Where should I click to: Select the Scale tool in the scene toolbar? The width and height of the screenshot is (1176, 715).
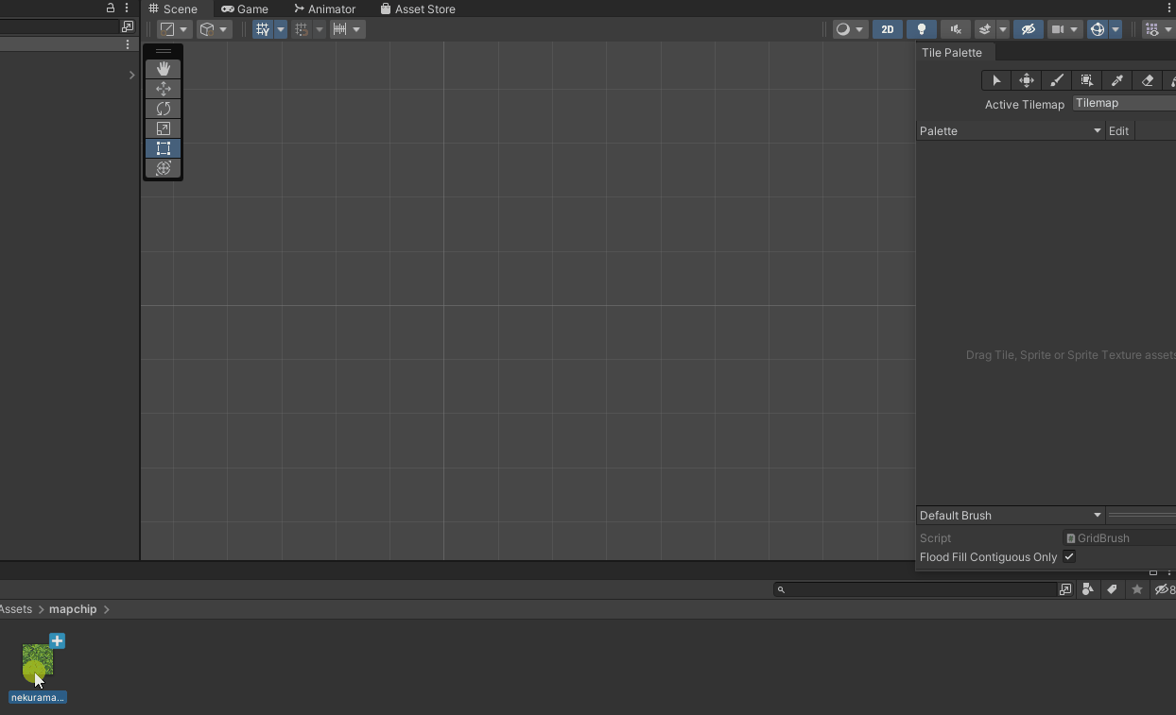(x=163, y=128)
